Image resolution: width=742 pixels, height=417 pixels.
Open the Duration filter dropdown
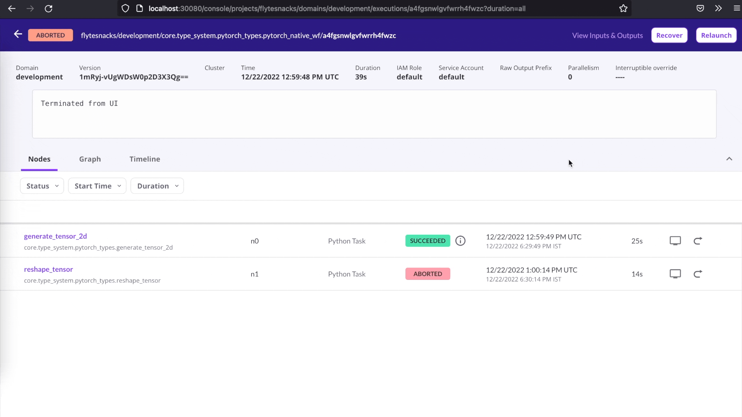coord(157,186)
